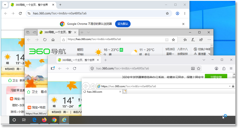Viewport: 239px width, 129px height.
Task: Click Cortana circle on taskbar
Action: point(14,120)
